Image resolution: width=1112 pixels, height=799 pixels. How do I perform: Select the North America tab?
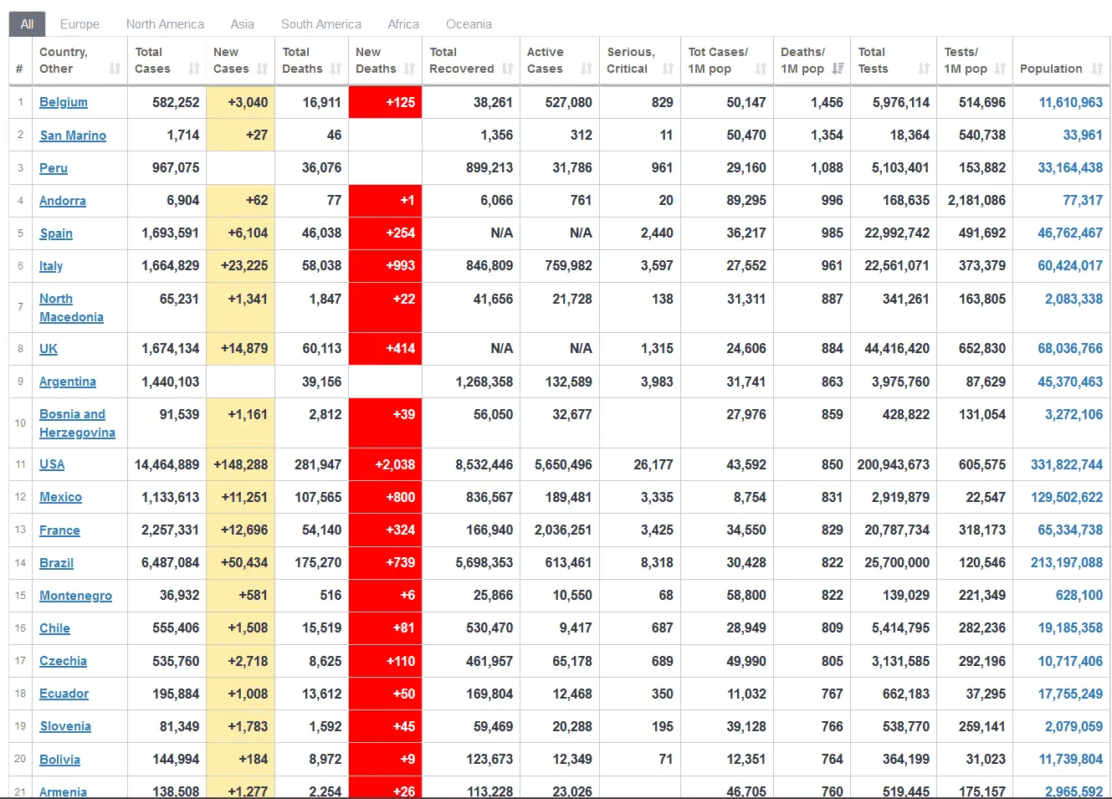coord(165,24)
